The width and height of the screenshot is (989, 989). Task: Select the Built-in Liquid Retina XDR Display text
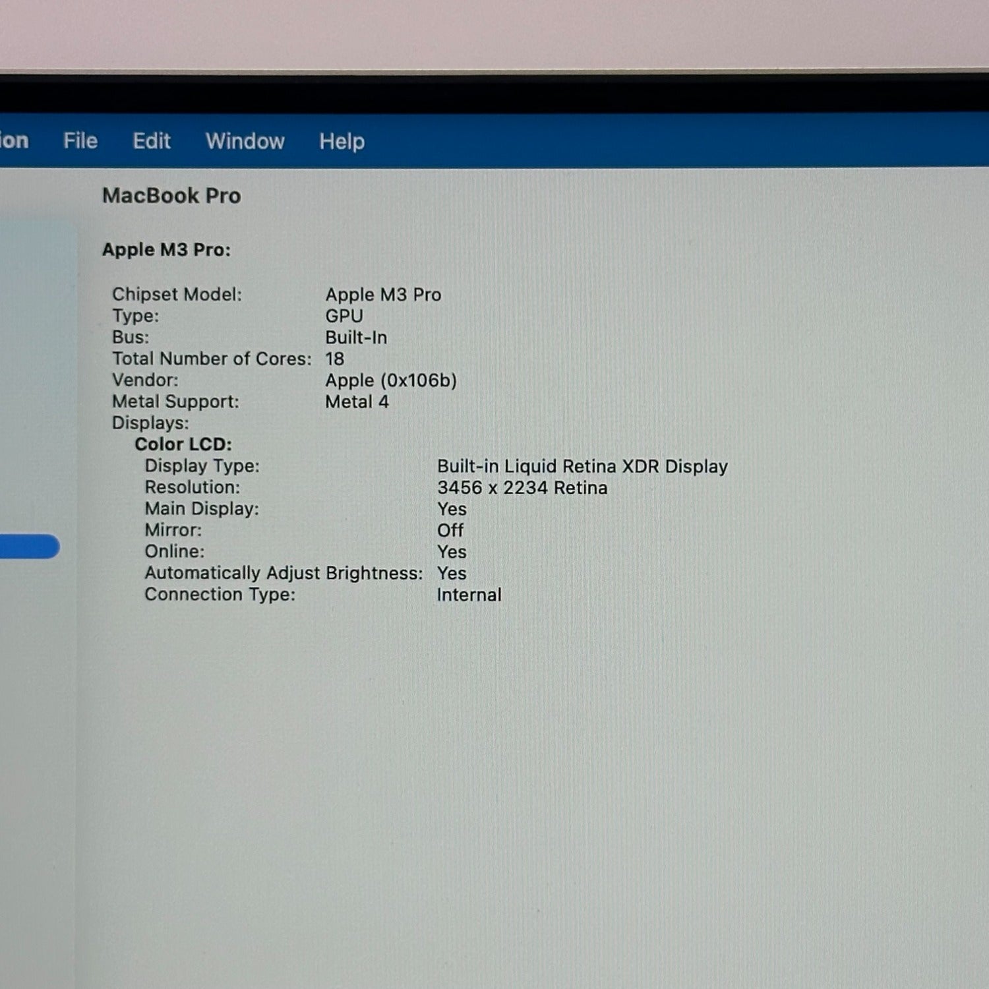tap(582, 466)
